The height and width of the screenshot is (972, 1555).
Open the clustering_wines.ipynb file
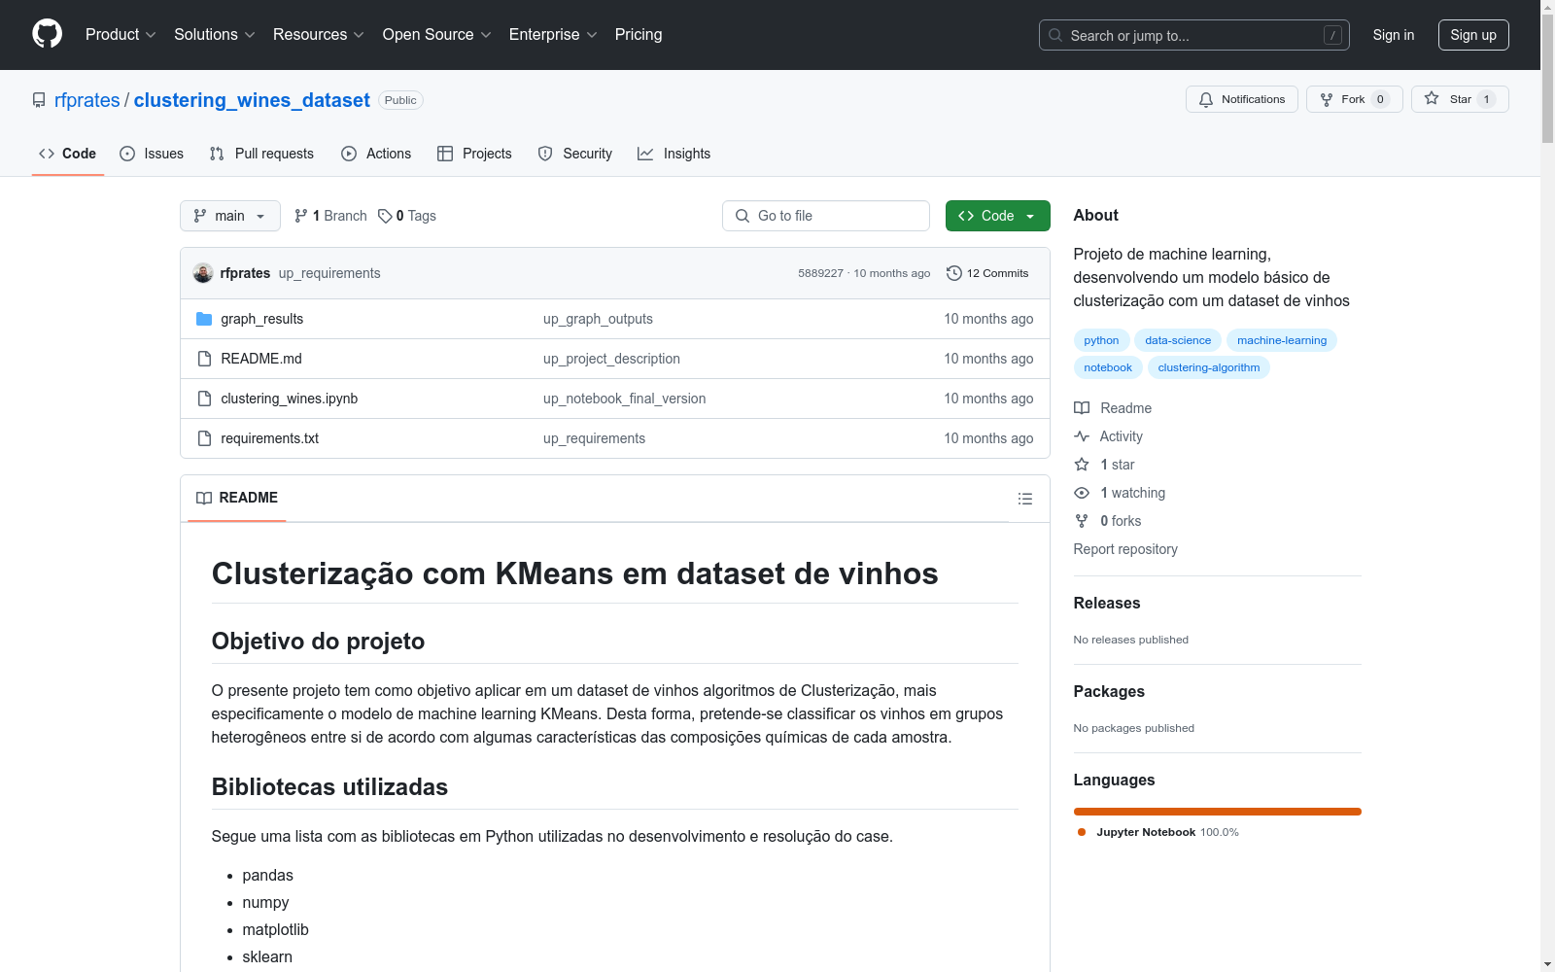[290, 399]
